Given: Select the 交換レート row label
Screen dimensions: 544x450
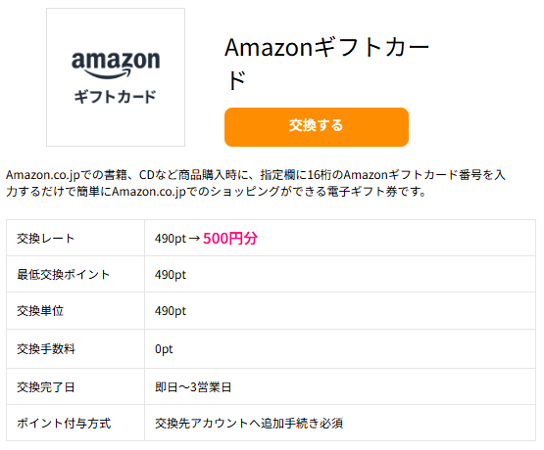Looking at the screenshot, I should [46, 238].
